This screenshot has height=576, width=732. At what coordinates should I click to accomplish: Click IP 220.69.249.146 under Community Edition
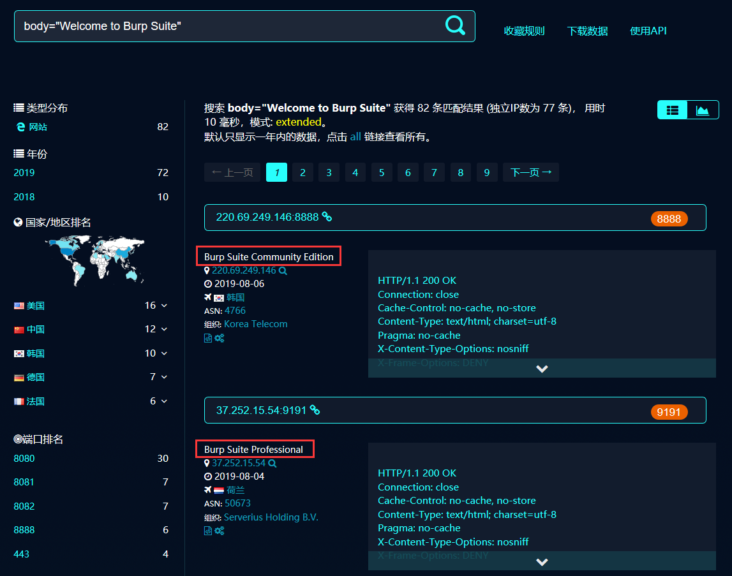point(244,270)
